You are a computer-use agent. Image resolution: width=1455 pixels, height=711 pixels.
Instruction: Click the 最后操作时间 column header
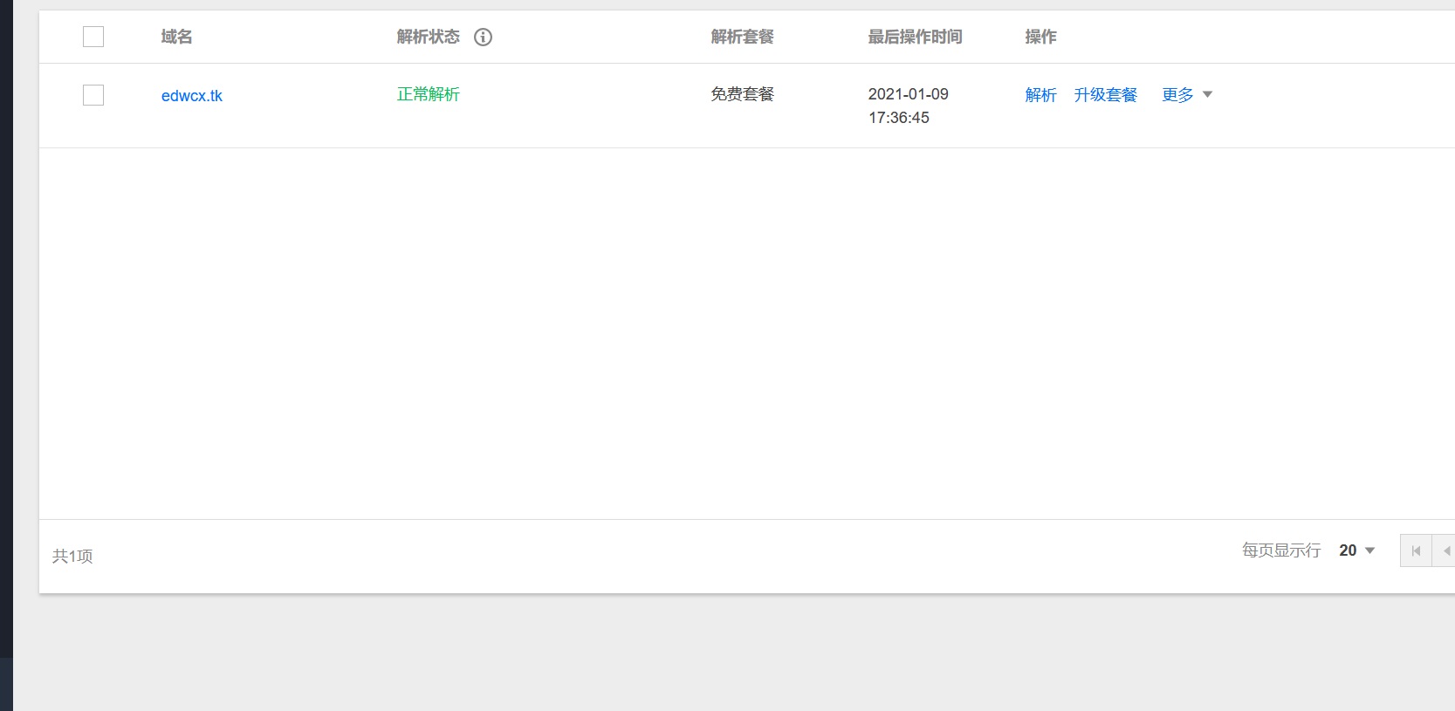click(x=915, y=37)
